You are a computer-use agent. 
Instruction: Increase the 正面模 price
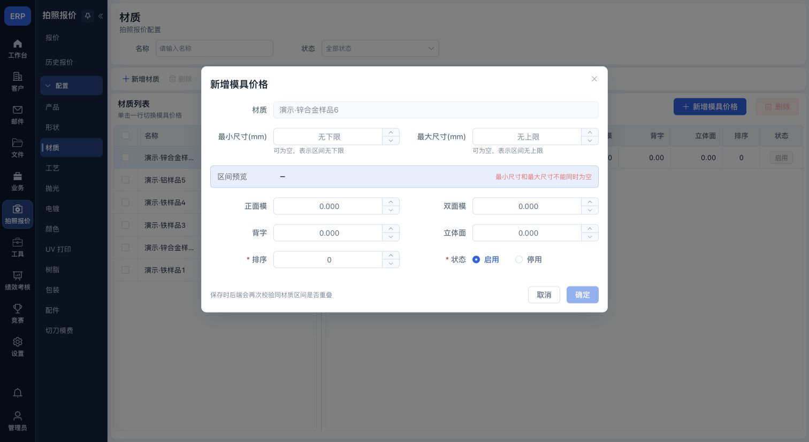point(391,202)
